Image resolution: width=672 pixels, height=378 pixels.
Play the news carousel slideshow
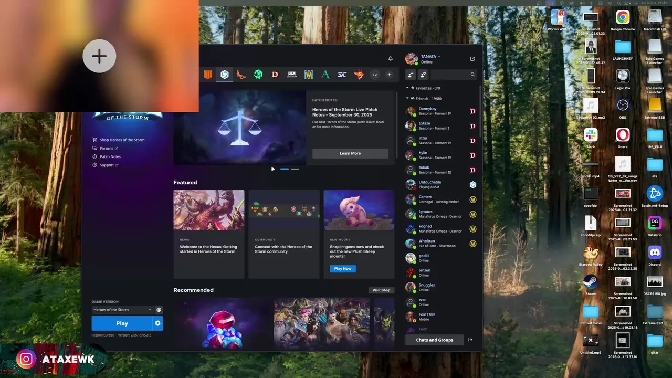point(273,169)
